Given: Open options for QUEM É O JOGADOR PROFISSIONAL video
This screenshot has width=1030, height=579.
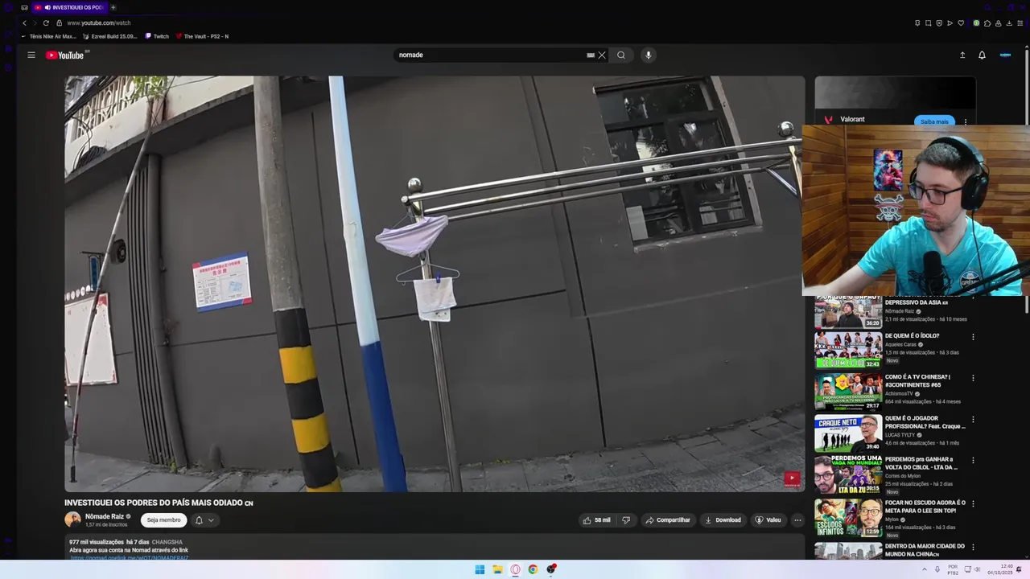Looking at the screenshot, I should 973,419.
